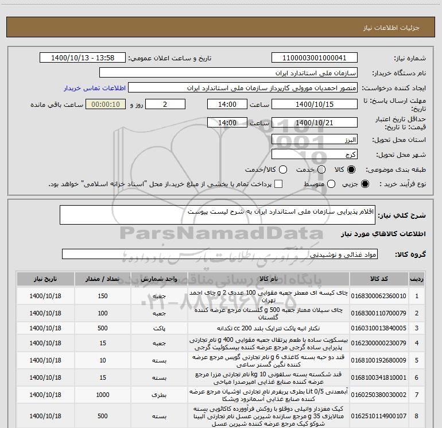Click the قند دو حبه item name
Image resolution: width=442 pixels, height=428 pixels.
[269, 360]
